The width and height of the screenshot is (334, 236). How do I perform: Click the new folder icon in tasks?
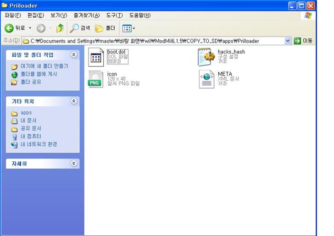tap(14, 67)
